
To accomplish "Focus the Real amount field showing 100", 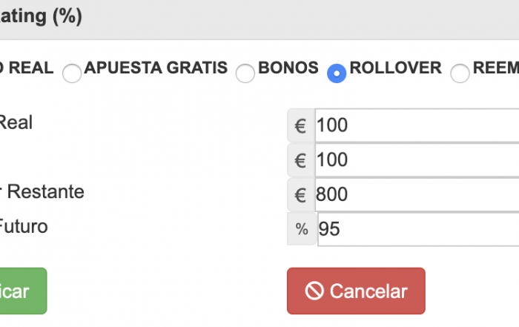I will tap(417, 126).
